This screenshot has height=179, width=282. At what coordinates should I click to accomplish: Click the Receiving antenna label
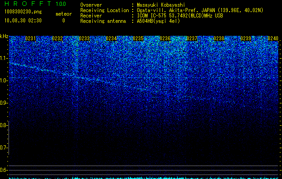(x=103, y=21)
